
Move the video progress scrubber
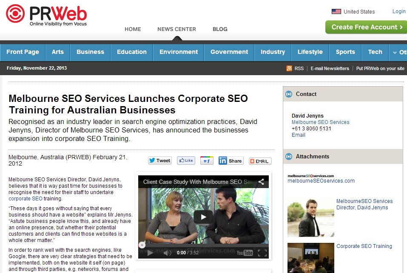coord(142,245)
